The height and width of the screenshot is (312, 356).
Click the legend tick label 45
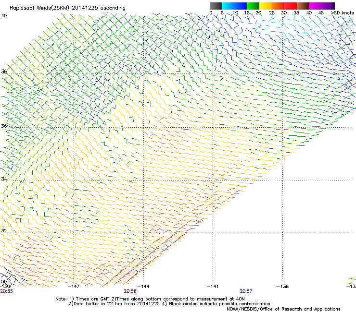(x=321, y=13)
